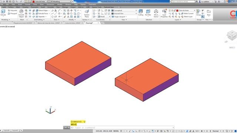The width and height of the screenshot is (237, 133).
Task: Switch to the Mesh ribbon tab
Action: pyautogui.click(x=18, y=7)
